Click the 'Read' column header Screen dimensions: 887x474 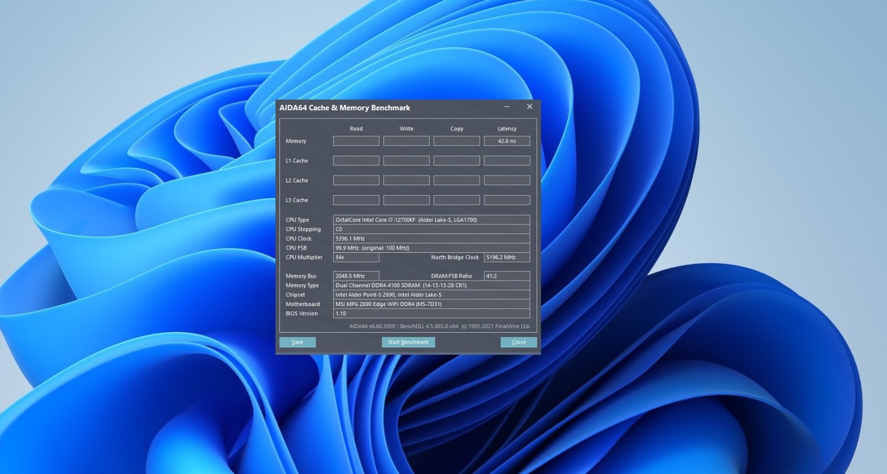[356, 129]
